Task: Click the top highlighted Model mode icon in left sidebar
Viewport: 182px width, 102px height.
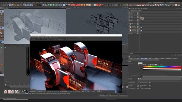Action: (2, 11)
